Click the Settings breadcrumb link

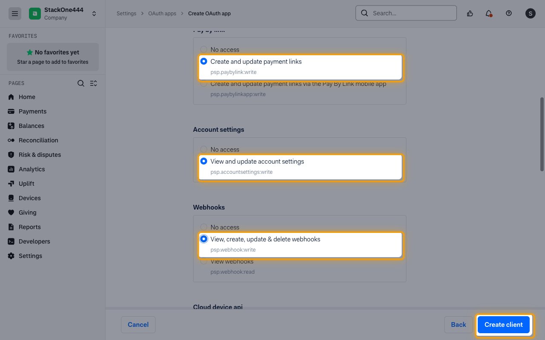tap(126, 14)
